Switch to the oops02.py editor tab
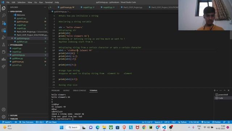The height and width of the screenshot is (131, 232). [108, 7]
